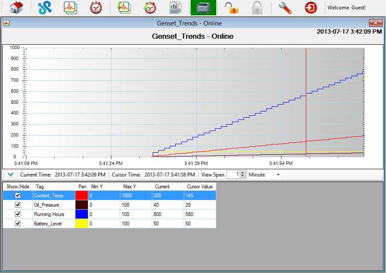Open the online trend chart icon

70,8
